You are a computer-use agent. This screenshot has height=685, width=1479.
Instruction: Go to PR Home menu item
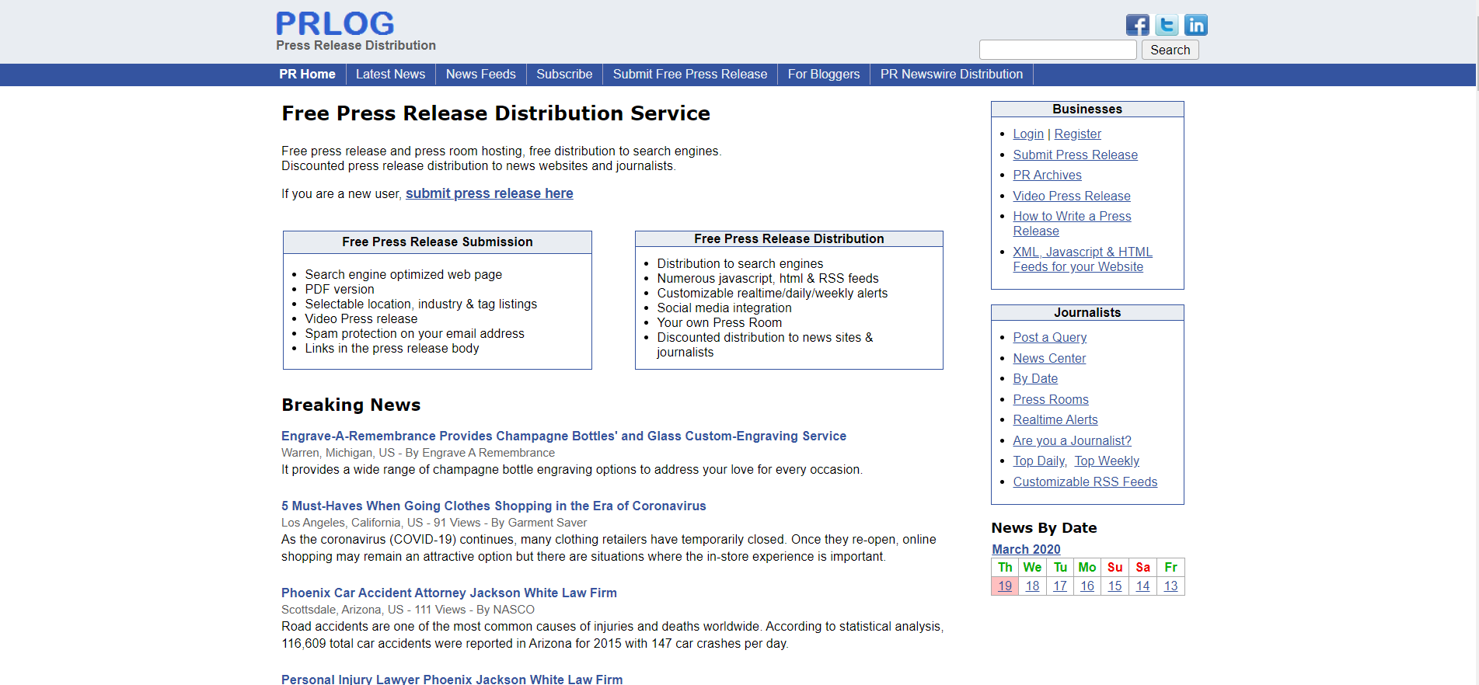pyautogui.click(x=307, y=74)
